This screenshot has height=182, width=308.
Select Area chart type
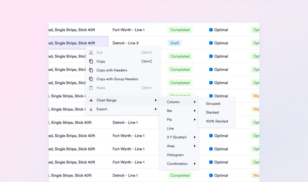pos(179,146)
